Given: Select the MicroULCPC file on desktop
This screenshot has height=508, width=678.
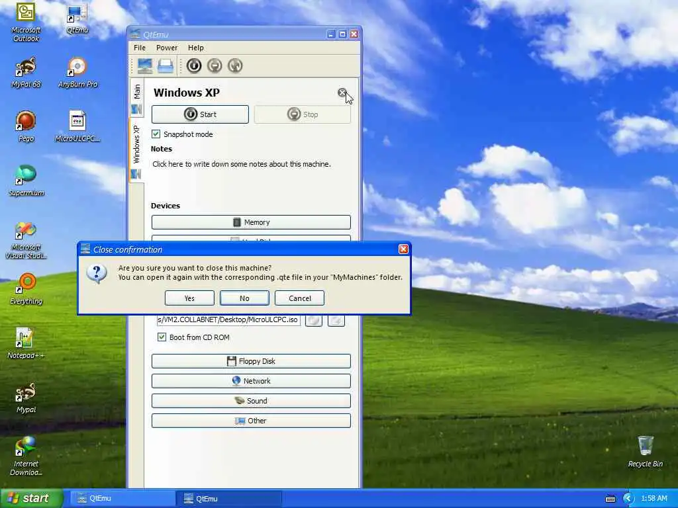Looking at the screenshot, I should point(78,126).
